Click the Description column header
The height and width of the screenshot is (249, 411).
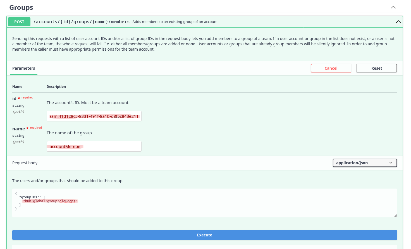56,87
